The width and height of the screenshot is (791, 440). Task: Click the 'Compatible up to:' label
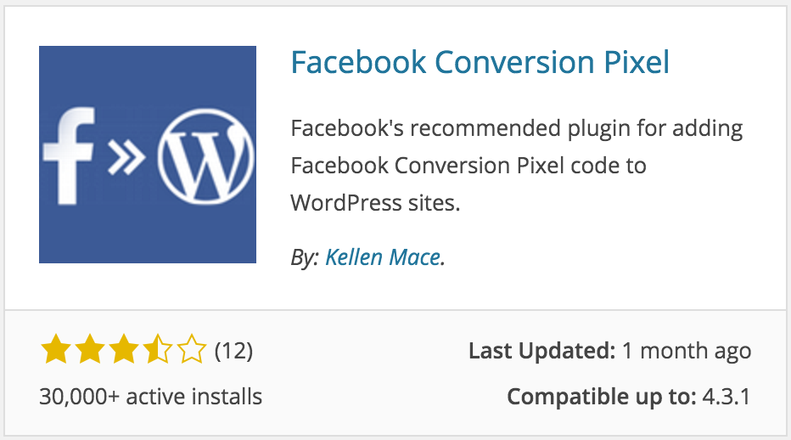pyautogui.click(x=602, y=397)
